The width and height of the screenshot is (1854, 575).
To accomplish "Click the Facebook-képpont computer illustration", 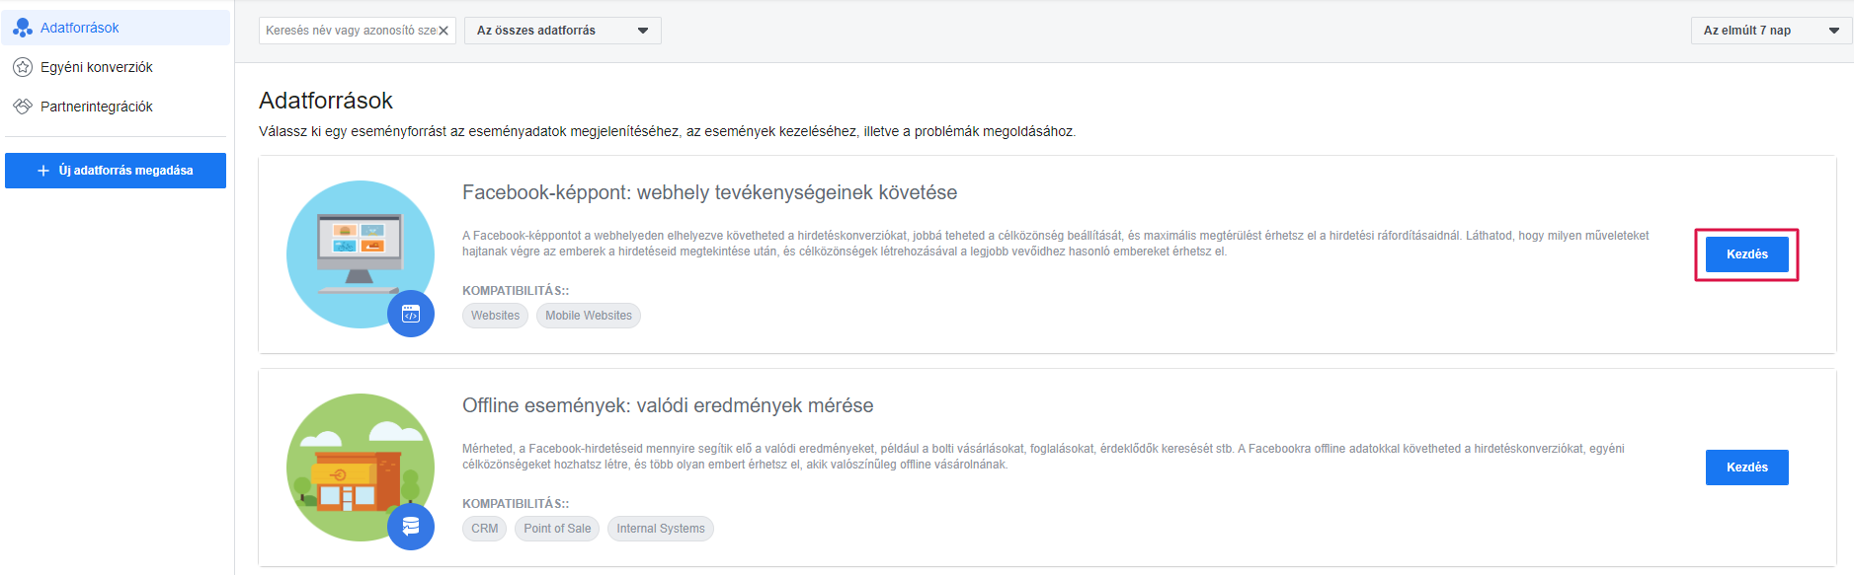I will pos(361,254).
